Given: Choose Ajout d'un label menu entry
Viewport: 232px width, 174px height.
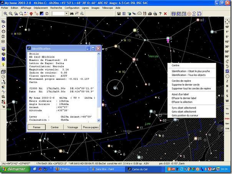Looking at the screenshot, I should (x=180, y=94).
